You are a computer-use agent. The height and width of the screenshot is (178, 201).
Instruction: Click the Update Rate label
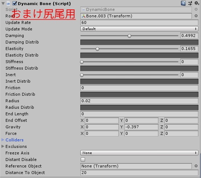click(x=18, y=22)
